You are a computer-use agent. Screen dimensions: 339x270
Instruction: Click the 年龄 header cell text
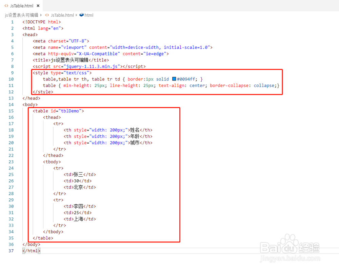135,137
